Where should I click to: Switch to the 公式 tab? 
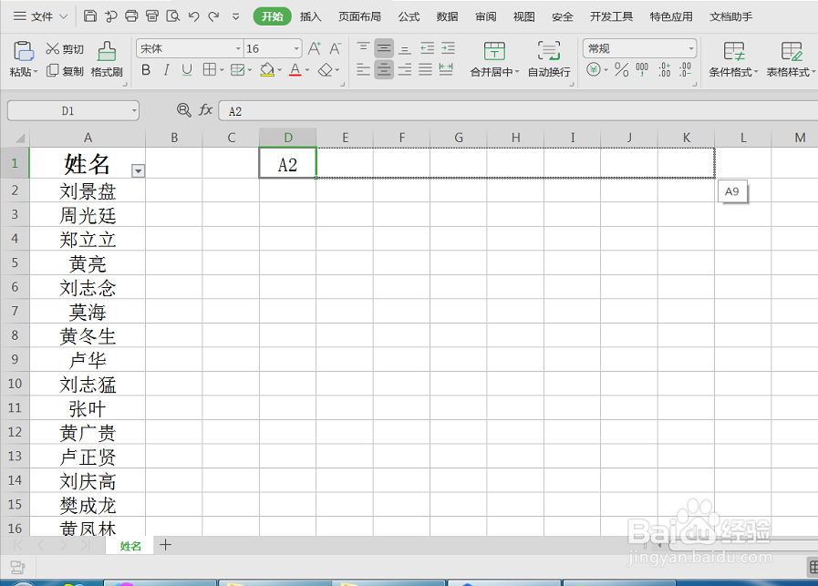(x=409, y=16)
